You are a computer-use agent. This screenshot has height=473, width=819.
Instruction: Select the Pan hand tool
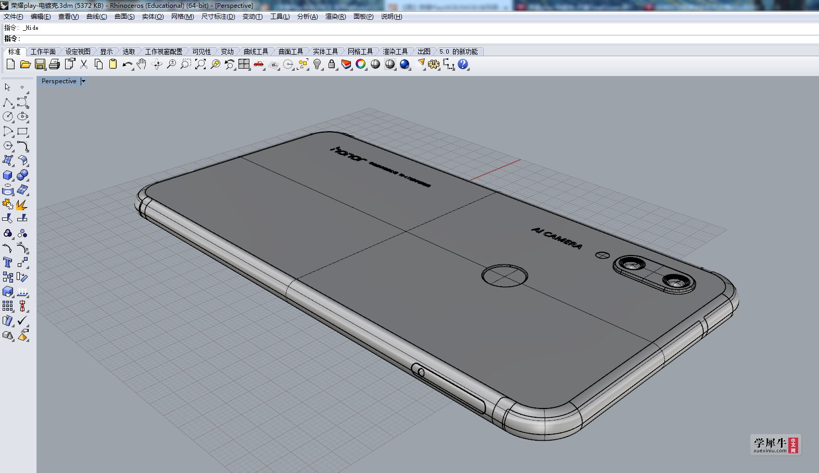(x=142, y=64)
